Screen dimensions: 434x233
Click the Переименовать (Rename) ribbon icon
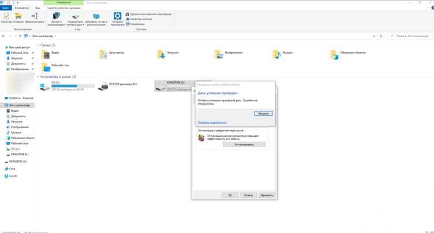pos(34,16)
